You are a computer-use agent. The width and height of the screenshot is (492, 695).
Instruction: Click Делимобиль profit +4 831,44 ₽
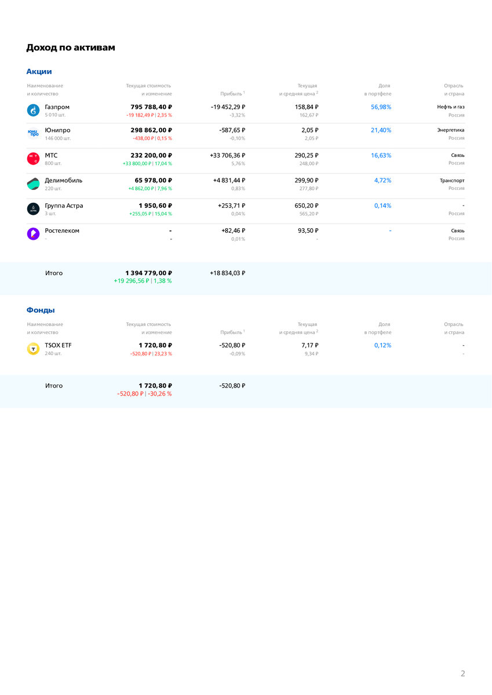(x=229, y=181)
